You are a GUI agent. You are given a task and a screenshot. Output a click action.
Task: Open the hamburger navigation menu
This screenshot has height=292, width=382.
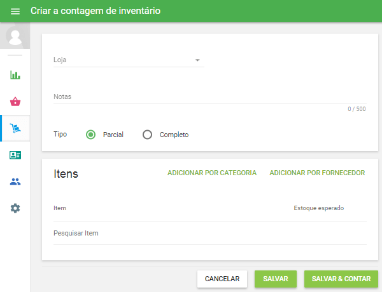pyautogui.click(x=15, y=11)
